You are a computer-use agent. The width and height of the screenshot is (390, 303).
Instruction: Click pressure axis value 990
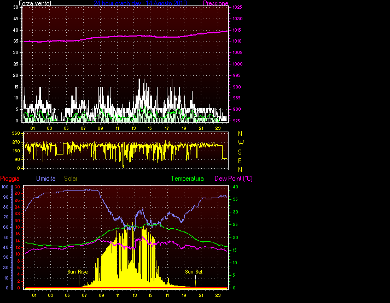(x=236, y=87)
